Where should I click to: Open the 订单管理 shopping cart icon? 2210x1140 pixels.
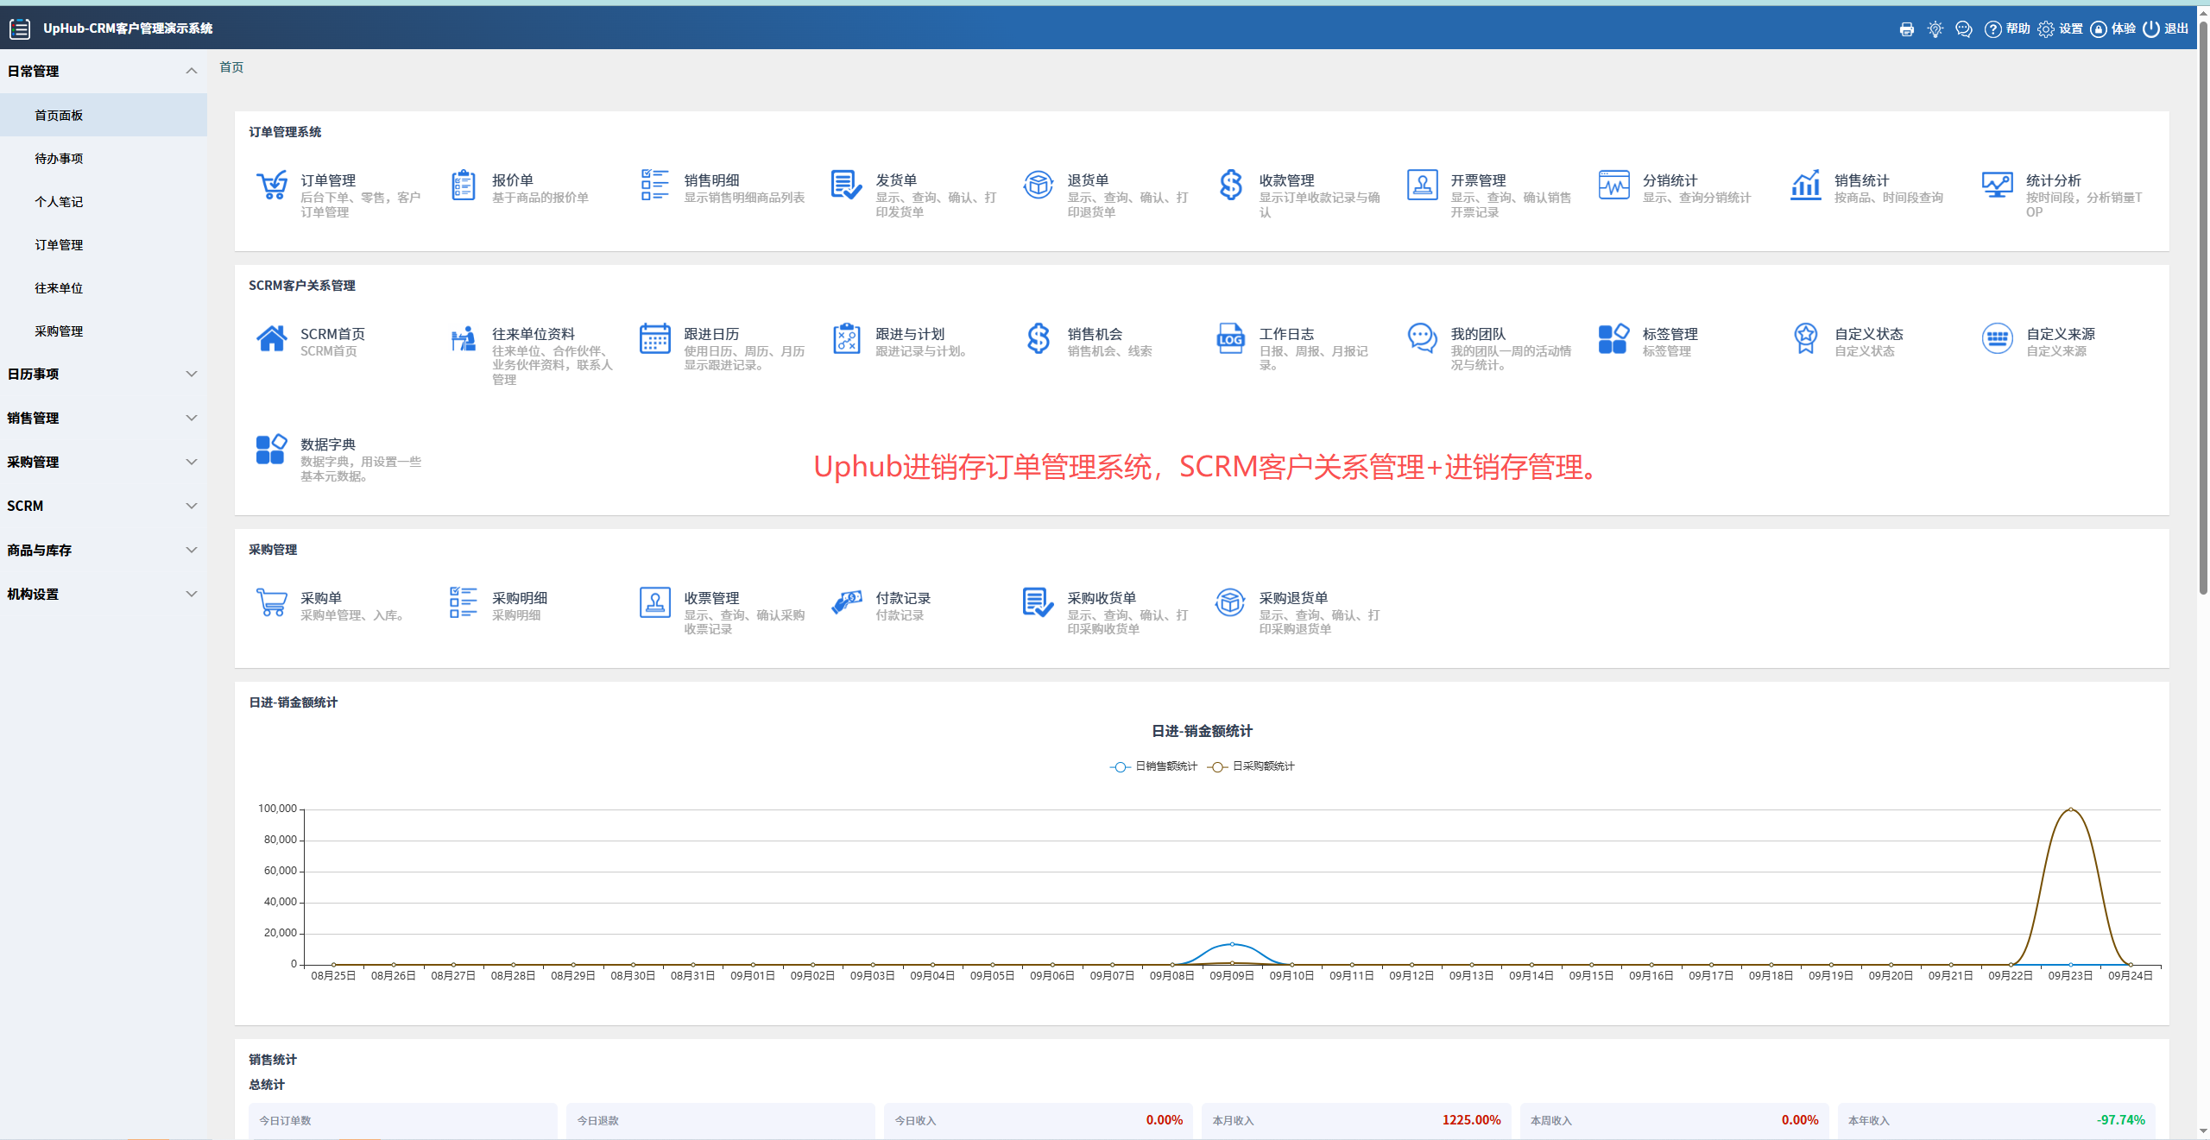(x=272, y=185)
